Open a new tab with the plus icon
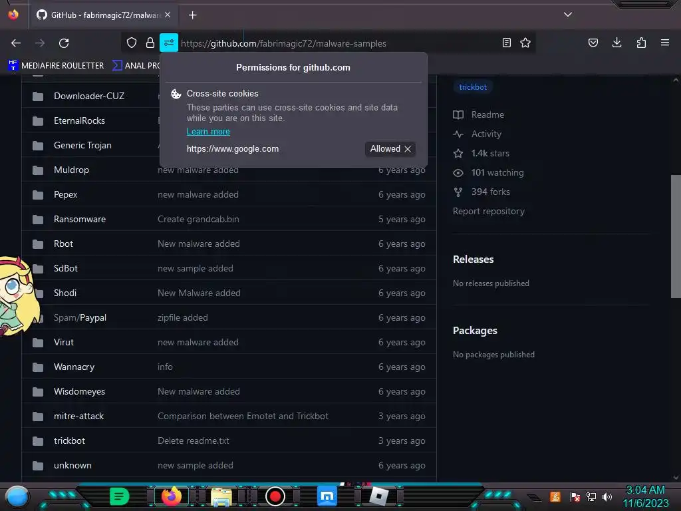This screenshot has width=681, height=511. 192,15
